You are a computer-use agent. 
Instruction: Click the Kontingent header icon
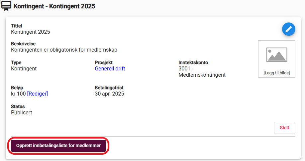pos(6,6)
